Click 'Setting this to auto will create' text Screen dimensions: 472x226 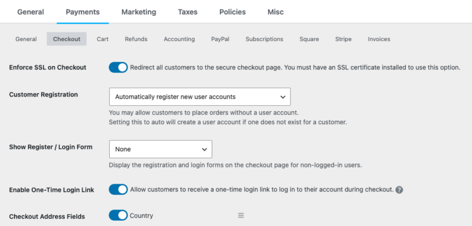228,122
